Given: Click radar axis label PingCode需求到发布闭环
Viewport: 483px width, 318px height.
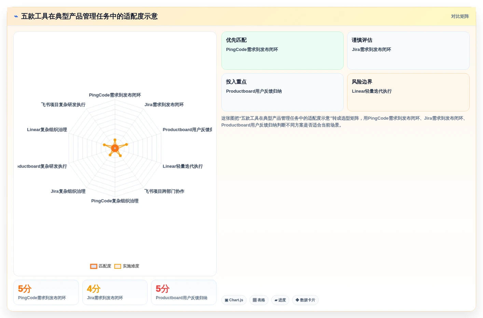Looking at the screenshot, I should point(115,95).
